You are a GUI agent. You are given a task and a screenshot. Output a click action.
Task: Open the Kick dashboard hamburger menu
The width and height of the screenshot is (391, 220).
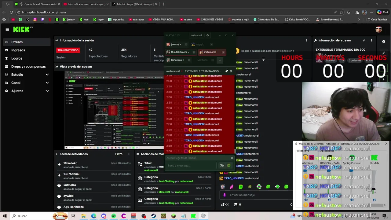pos(7,29)
